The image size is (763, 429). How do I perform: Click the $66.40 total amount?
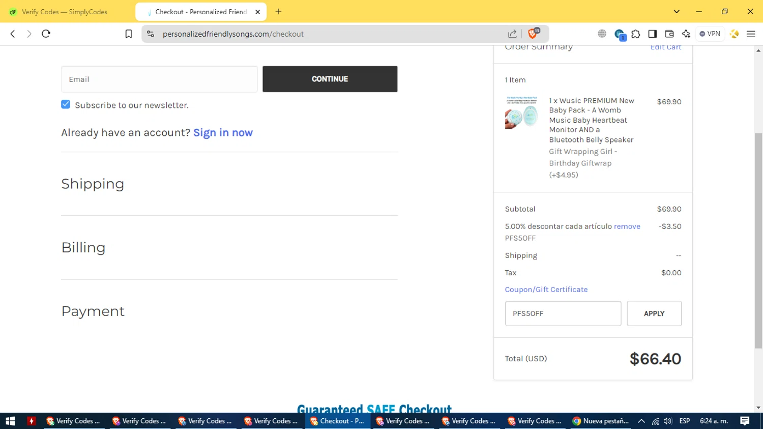coord(655,359)
